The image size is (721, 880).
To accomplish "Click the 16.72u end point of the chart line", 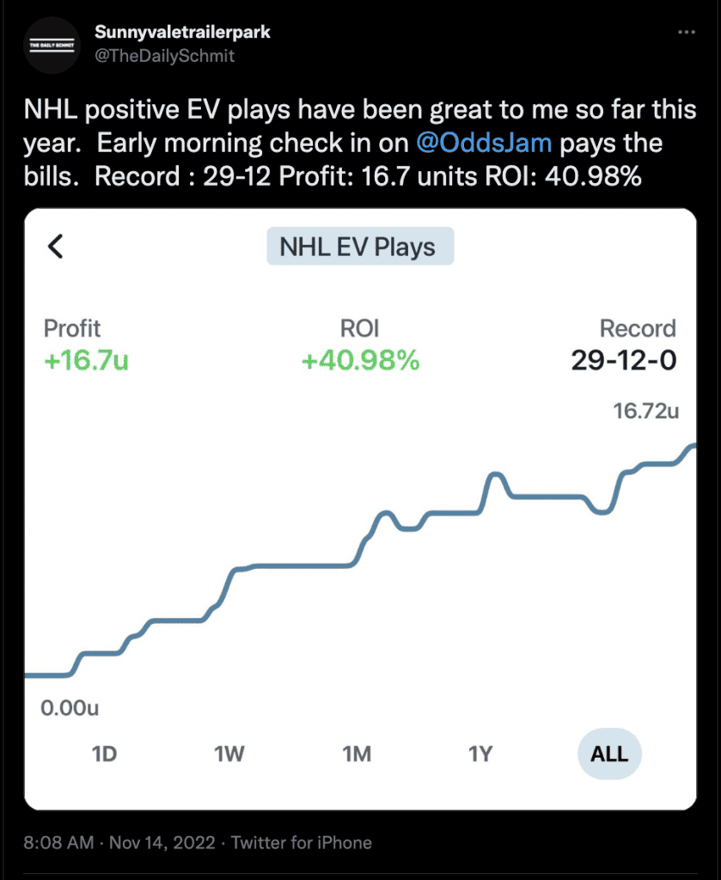I will click(694, 446).
